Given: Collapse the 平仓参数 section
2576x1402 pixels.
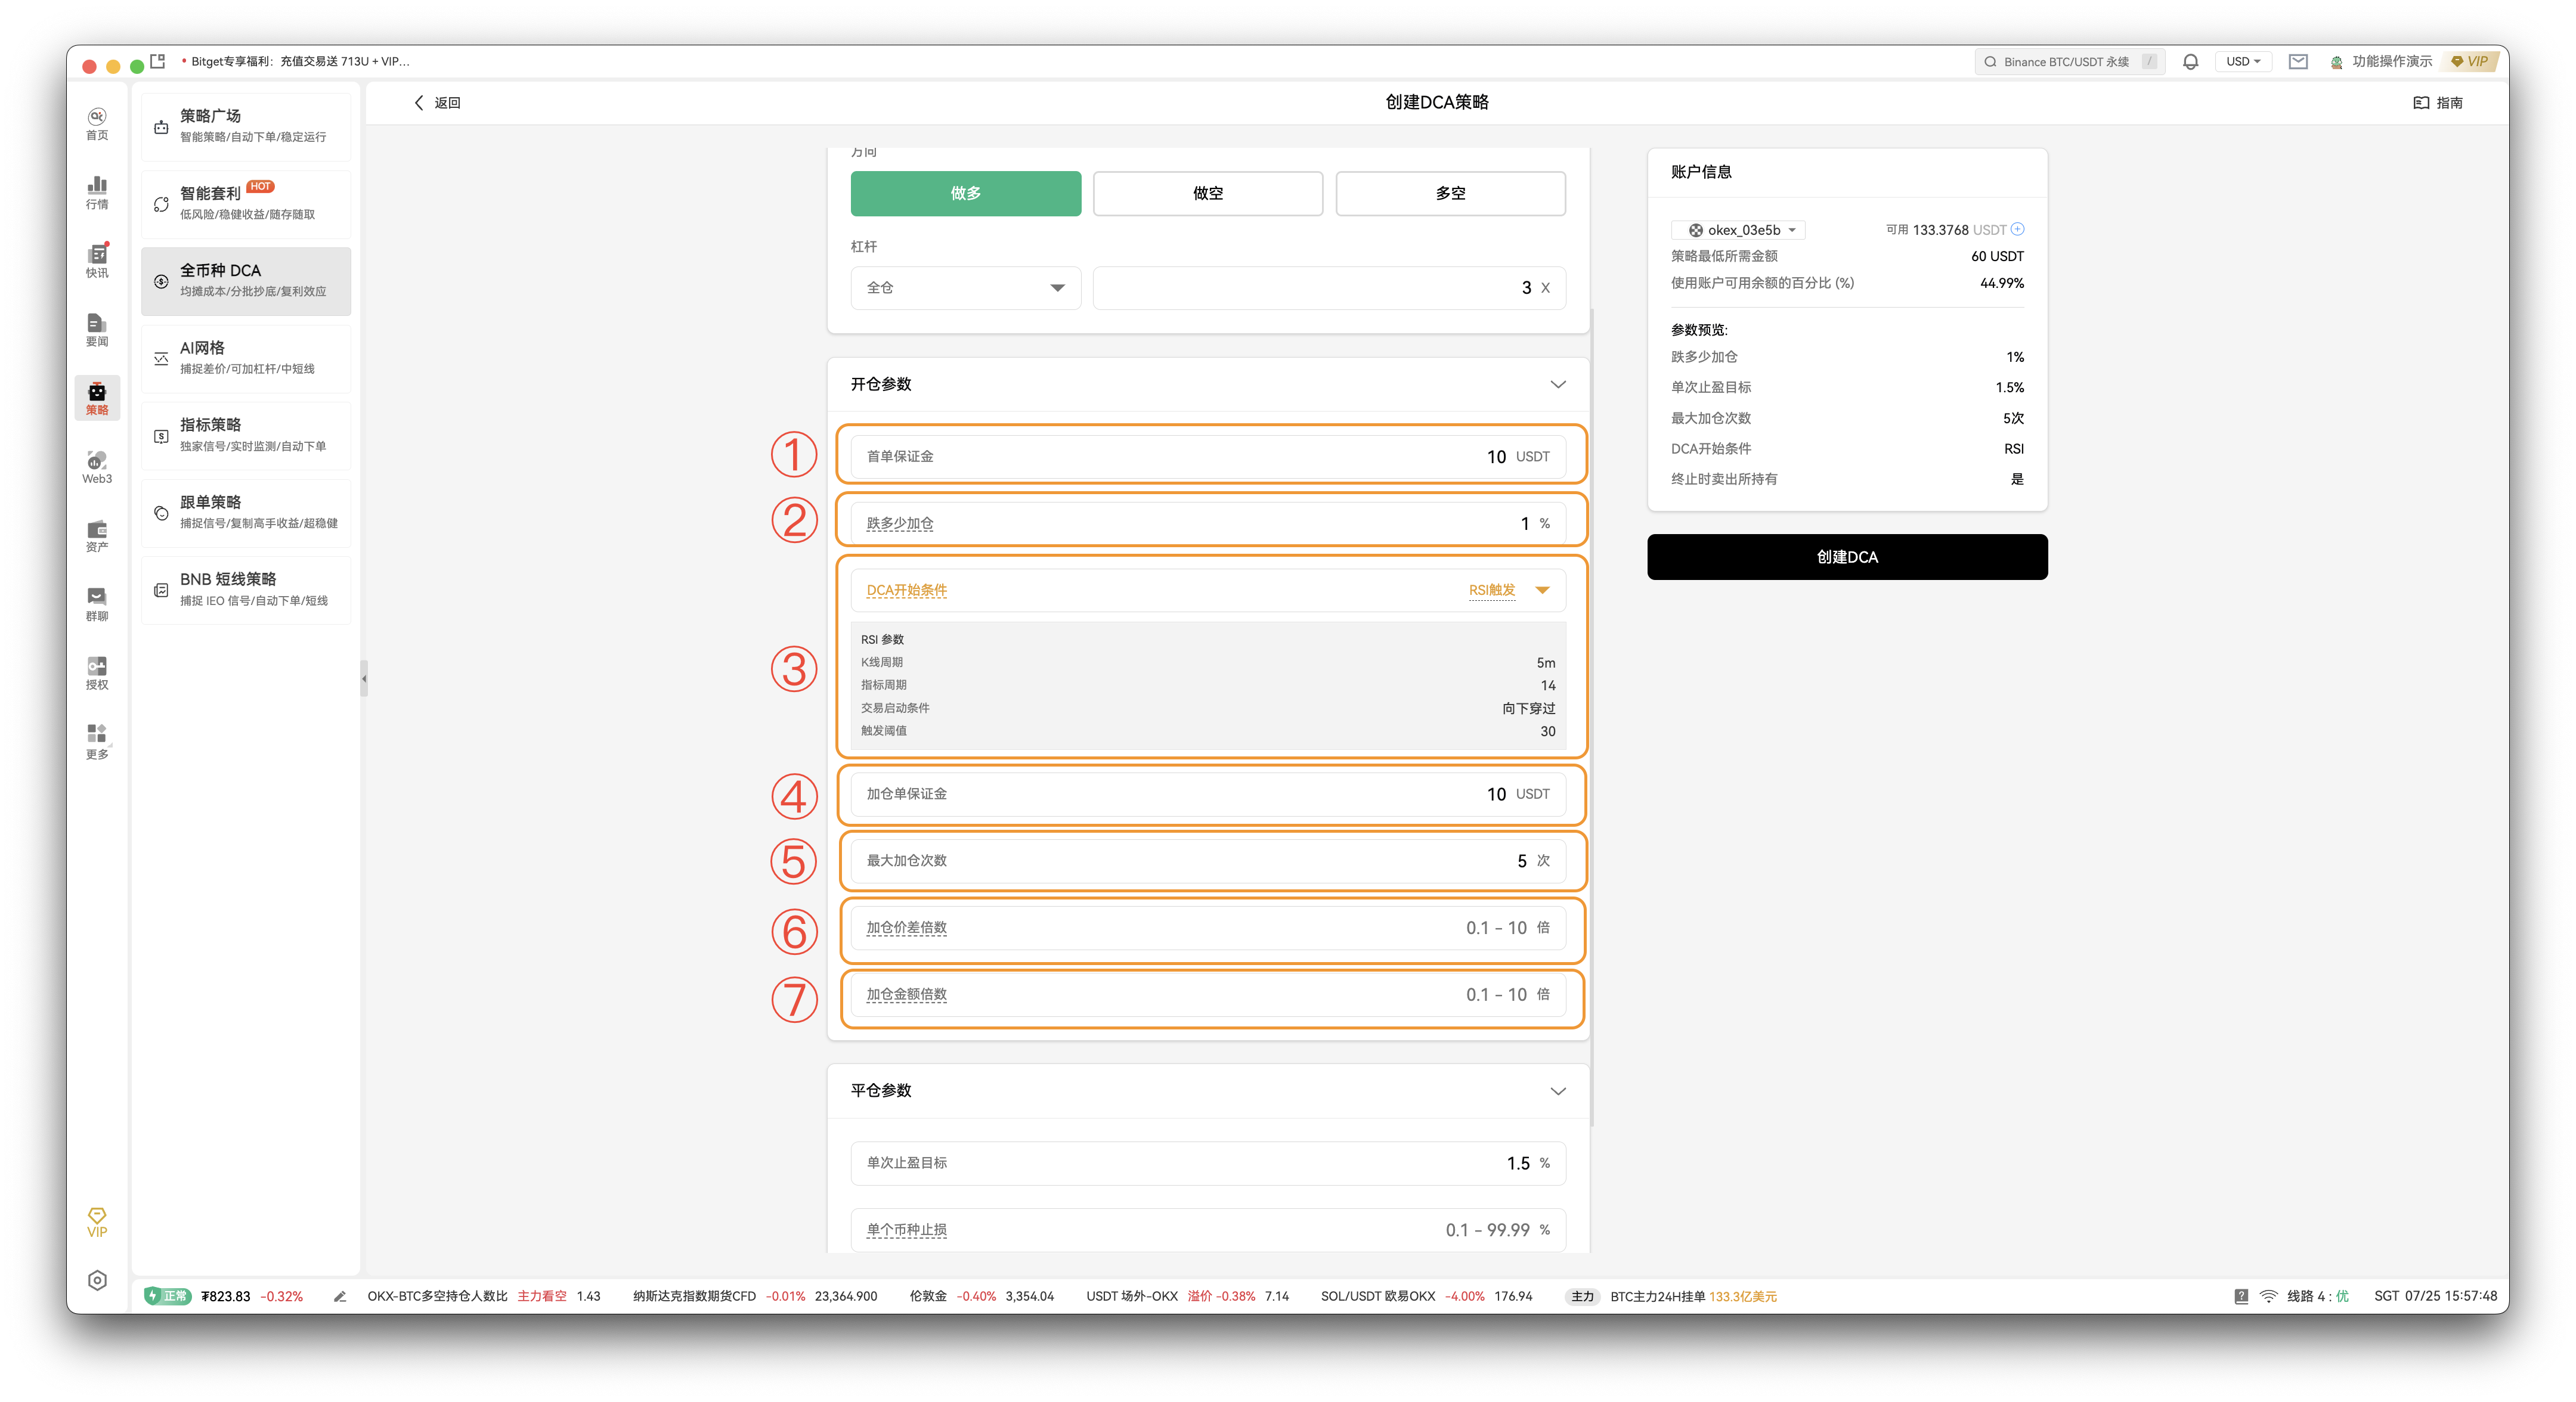Looking at the screenshot, I should pyautogui.click(x=1558, y=1091).
